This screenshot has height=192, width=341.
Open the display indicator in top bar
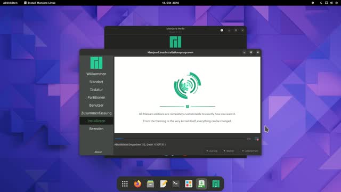(x=327, y=3)
